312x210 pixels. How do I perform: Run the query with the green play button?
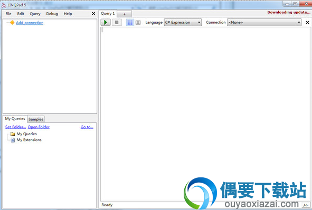[106, 22]
